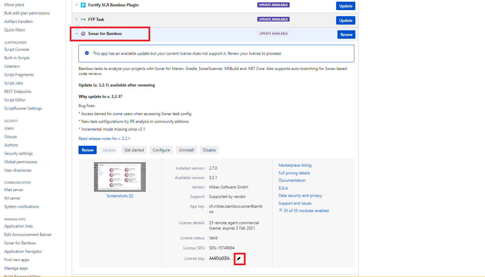Open Full pricing details
The image size is (485, 277).
pyautogui.click(x=294, y=173)
